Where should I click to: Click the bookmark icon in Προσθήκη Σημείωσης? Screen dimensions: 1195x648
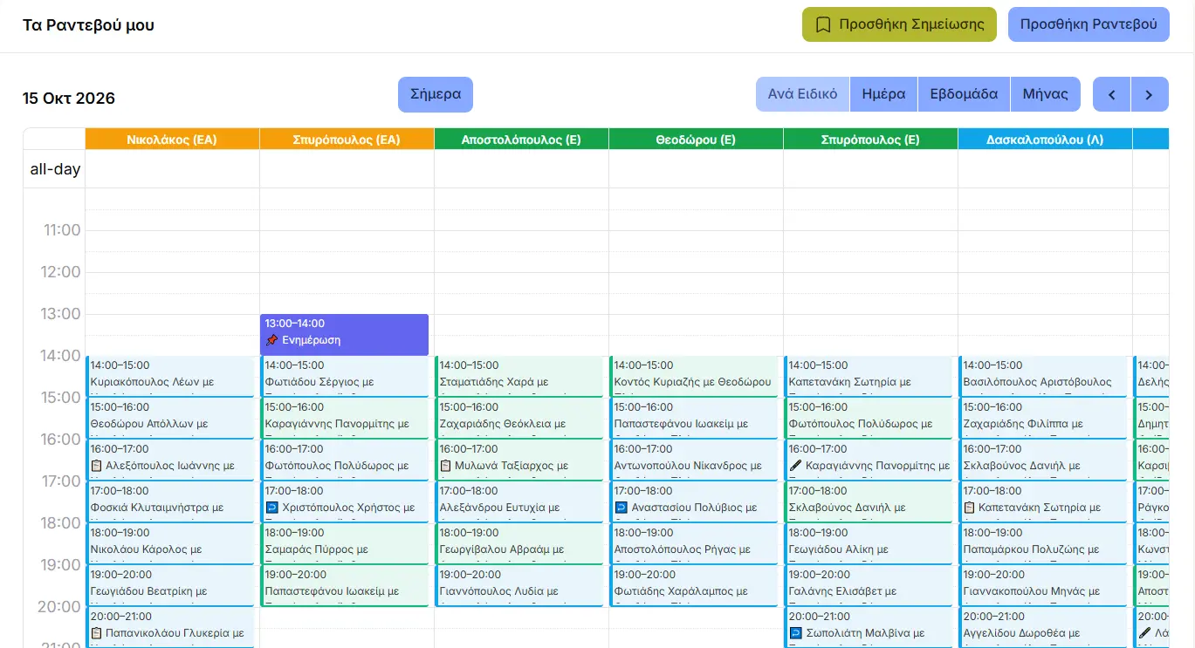(x=822, y=24)
